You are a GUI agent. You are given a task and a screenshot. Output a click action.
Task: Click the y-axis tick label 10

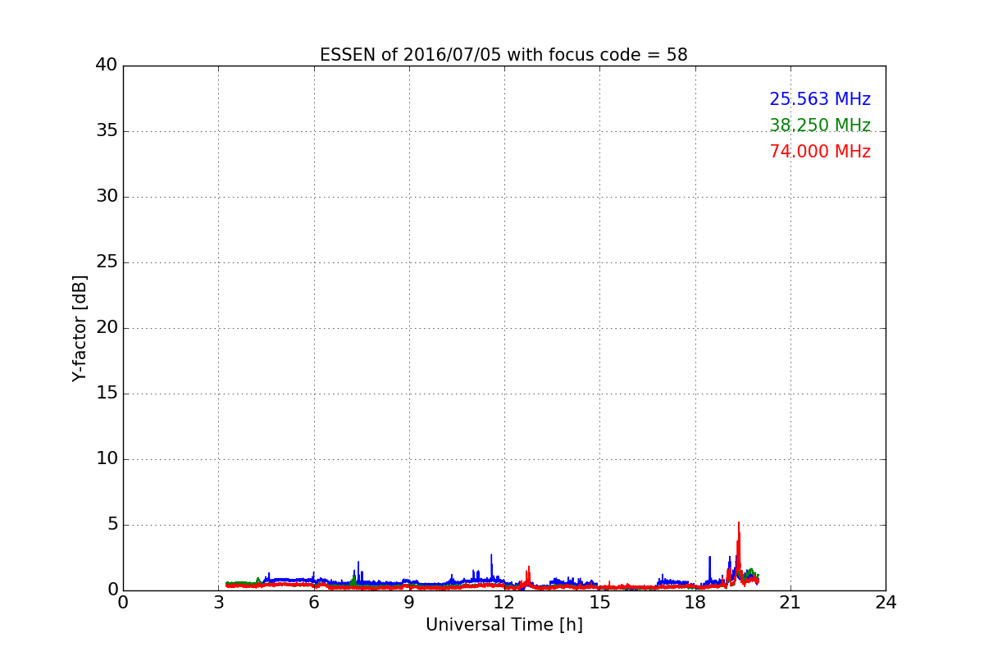pyautogui.click(x=107, y=459)
